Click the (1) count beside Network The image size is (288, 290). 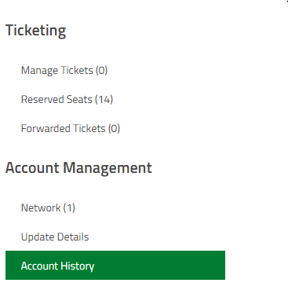(69, 208)
